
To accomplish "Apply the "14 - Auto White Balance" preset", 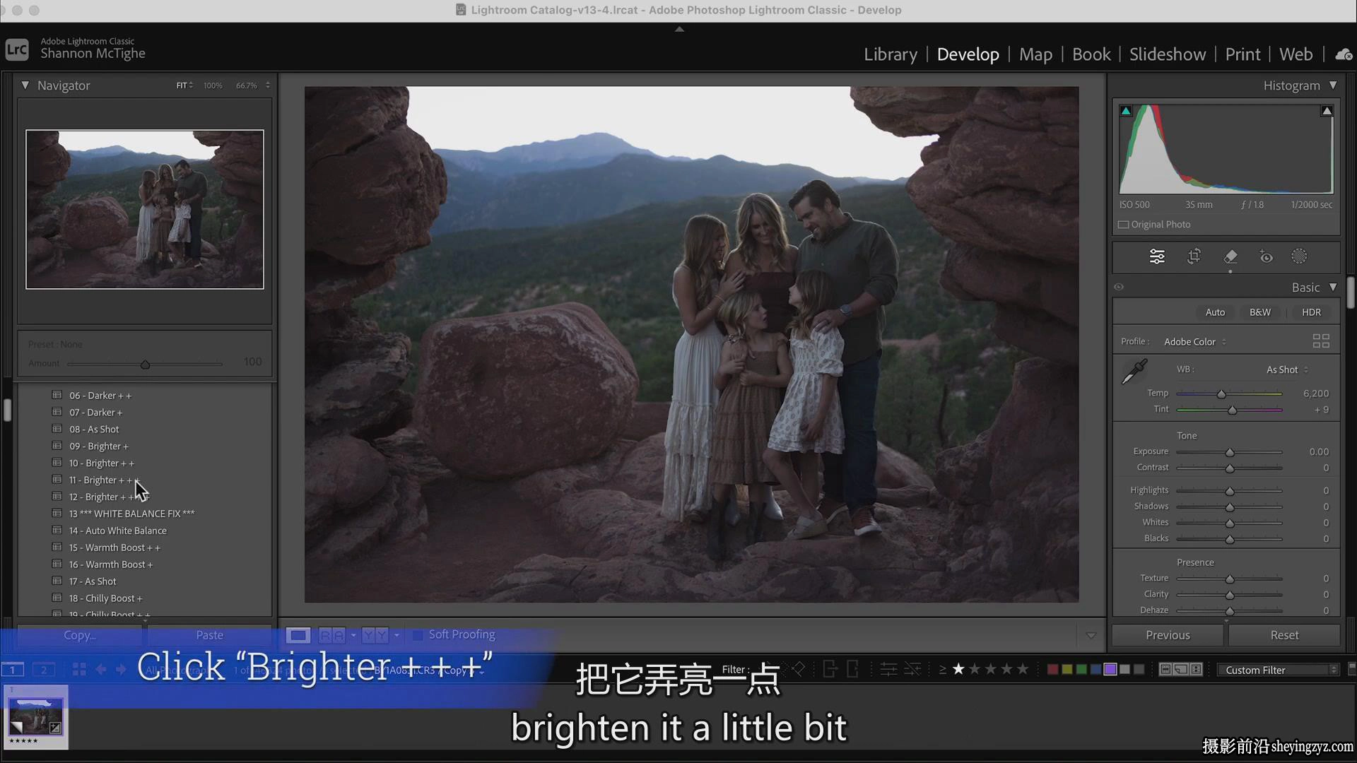I will (118, 531).
